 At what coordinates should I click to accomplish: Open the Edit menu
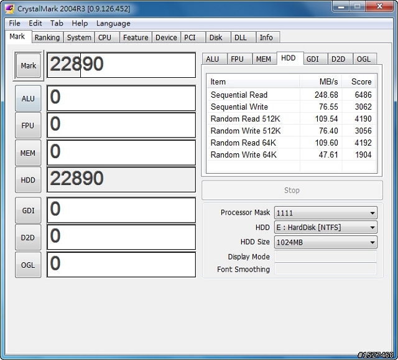click(x=35, y=24)
